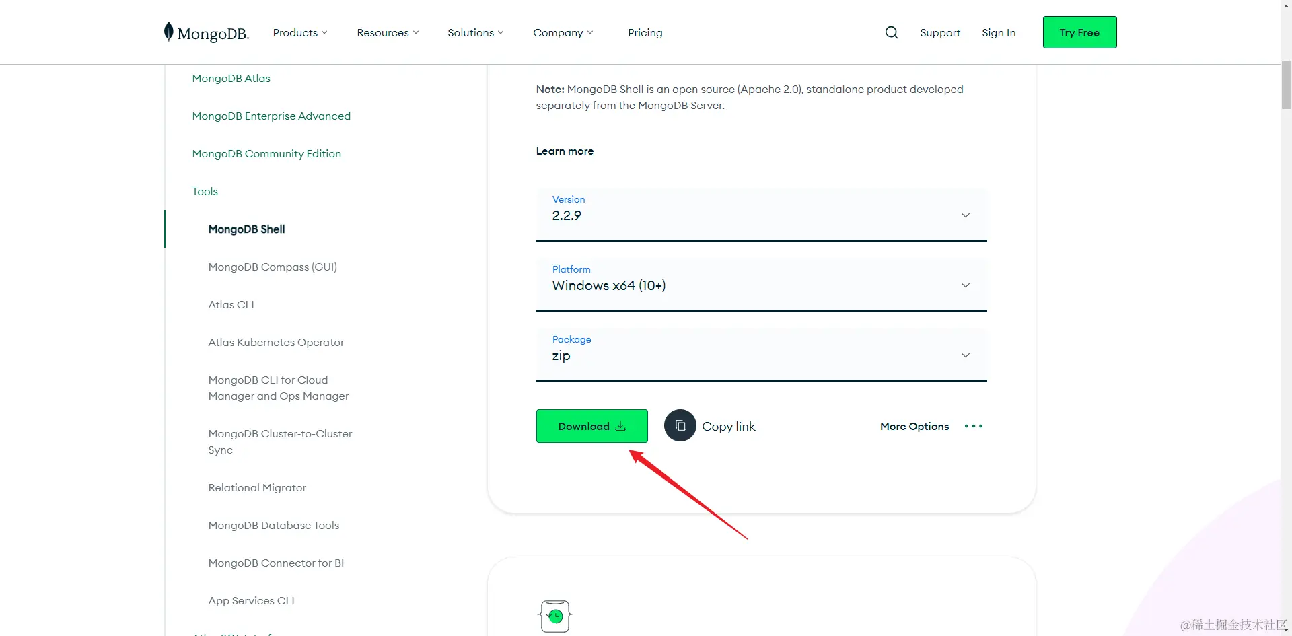Select App Services CLI in sidebar
This screenshot has width=1292, height=636.
251,600
